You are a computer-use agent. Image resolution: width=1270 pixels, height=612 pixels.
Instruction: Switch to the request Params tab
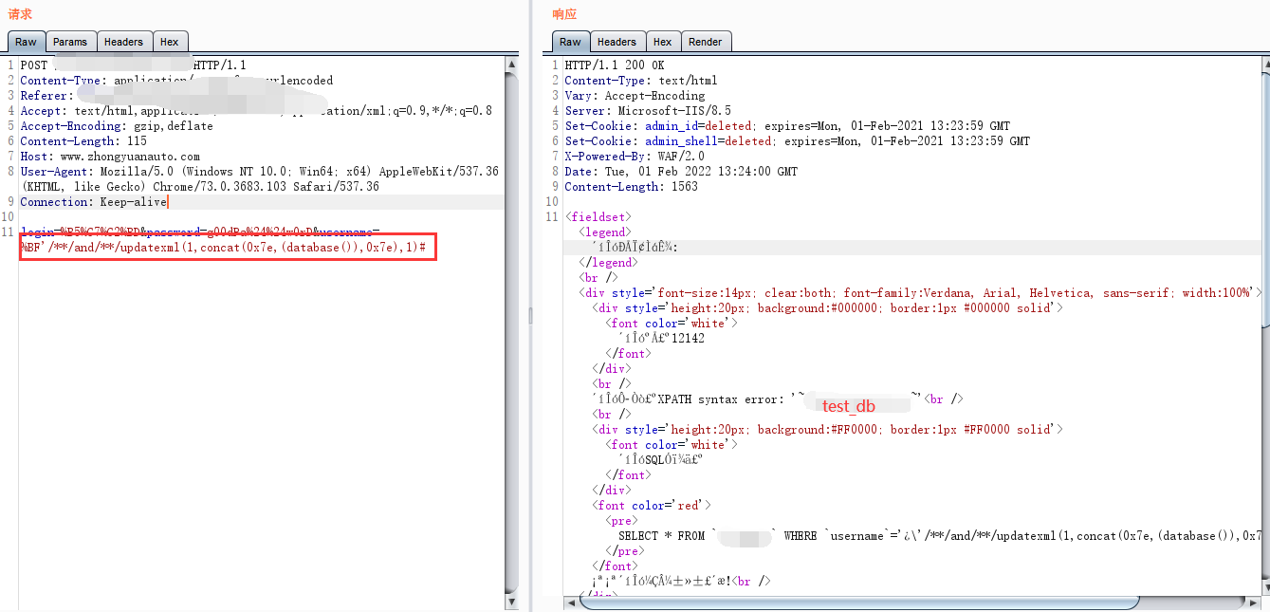(x=70, y=42)
